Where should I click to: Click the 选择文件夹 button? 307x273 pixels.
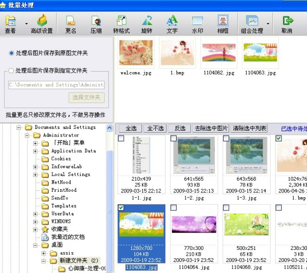tap(86, 98)
